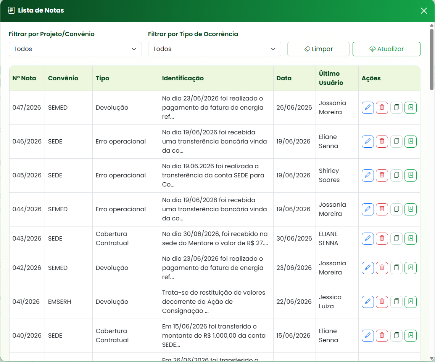Click the Tipo column header
This screenshot has height=362, width=435.
tap(126, 78)
